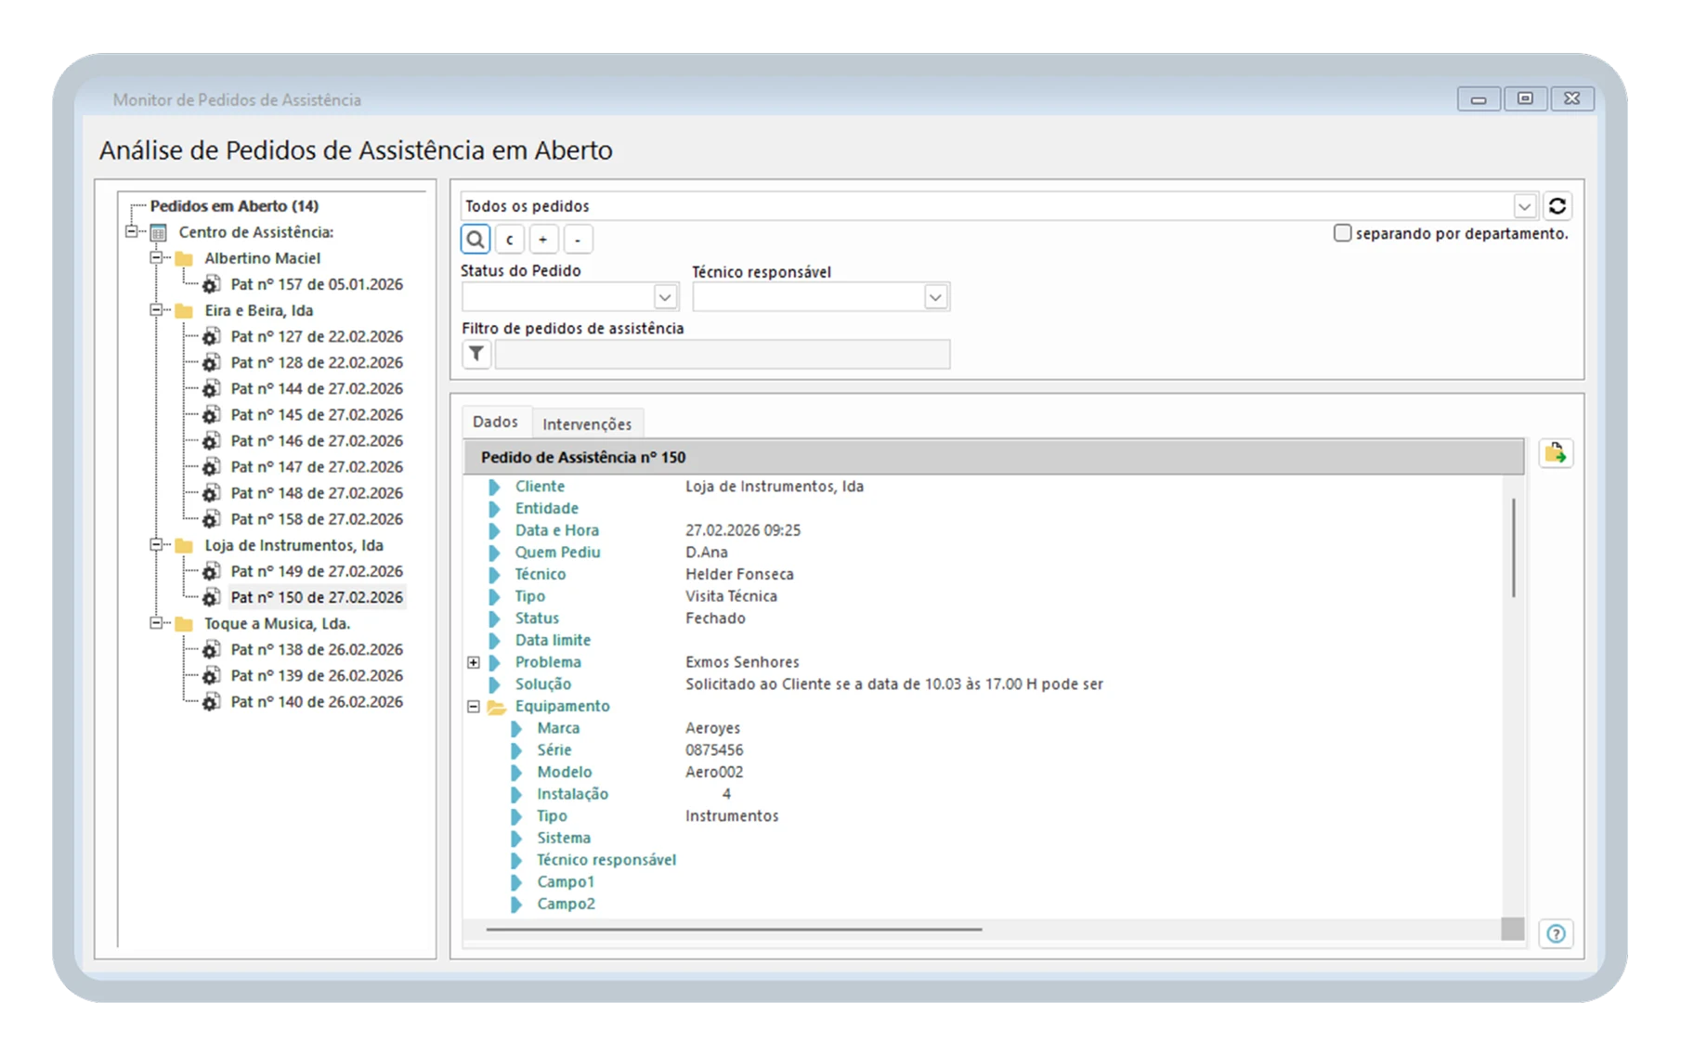Click the plus expand-all button

543,240
